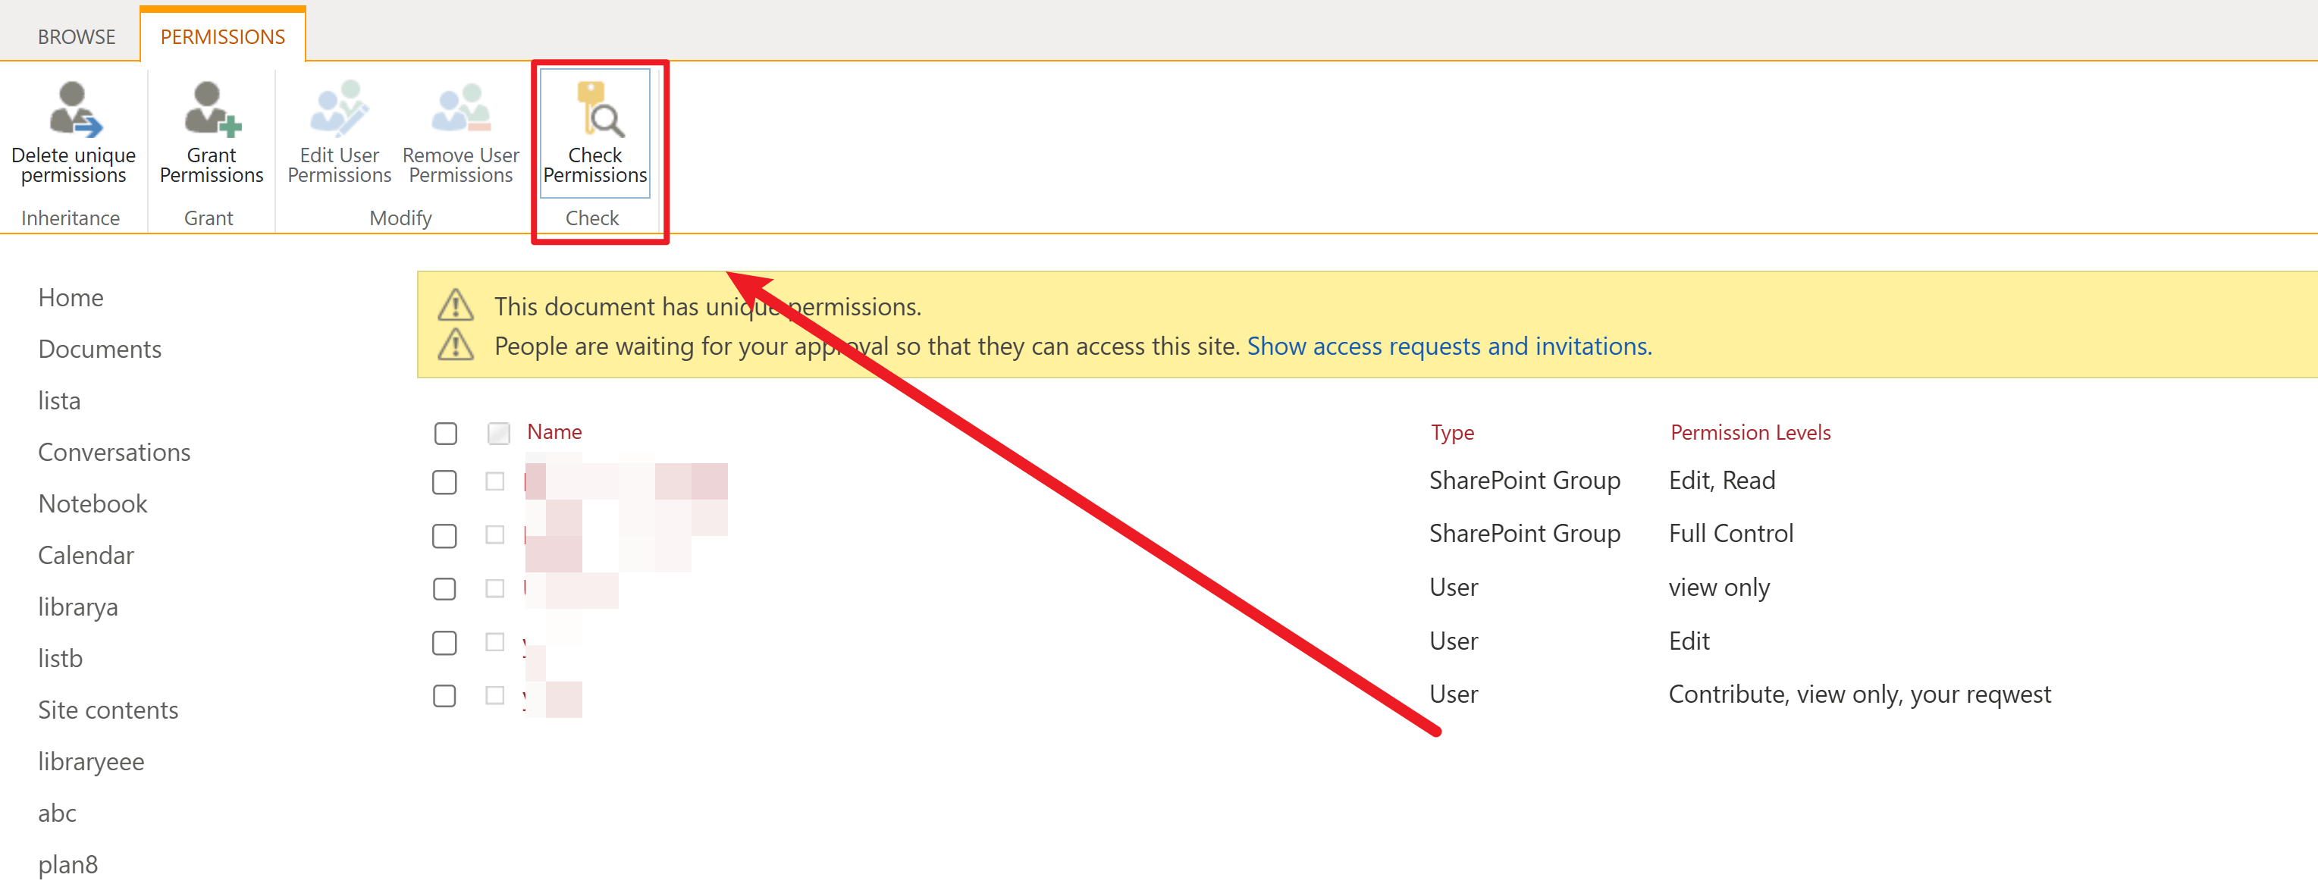Go to Home in side navigation
The image size is (2318, 887).
pyautogui.click(x=71, y=298)
